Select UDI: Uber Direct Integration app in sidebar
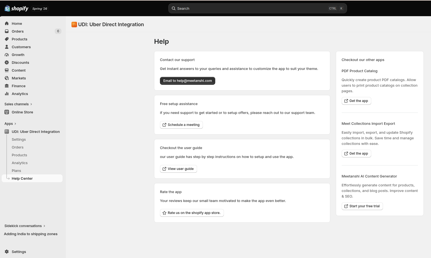Image resolution: width=431 pixels, height=258 pixels. coord(32,132)
